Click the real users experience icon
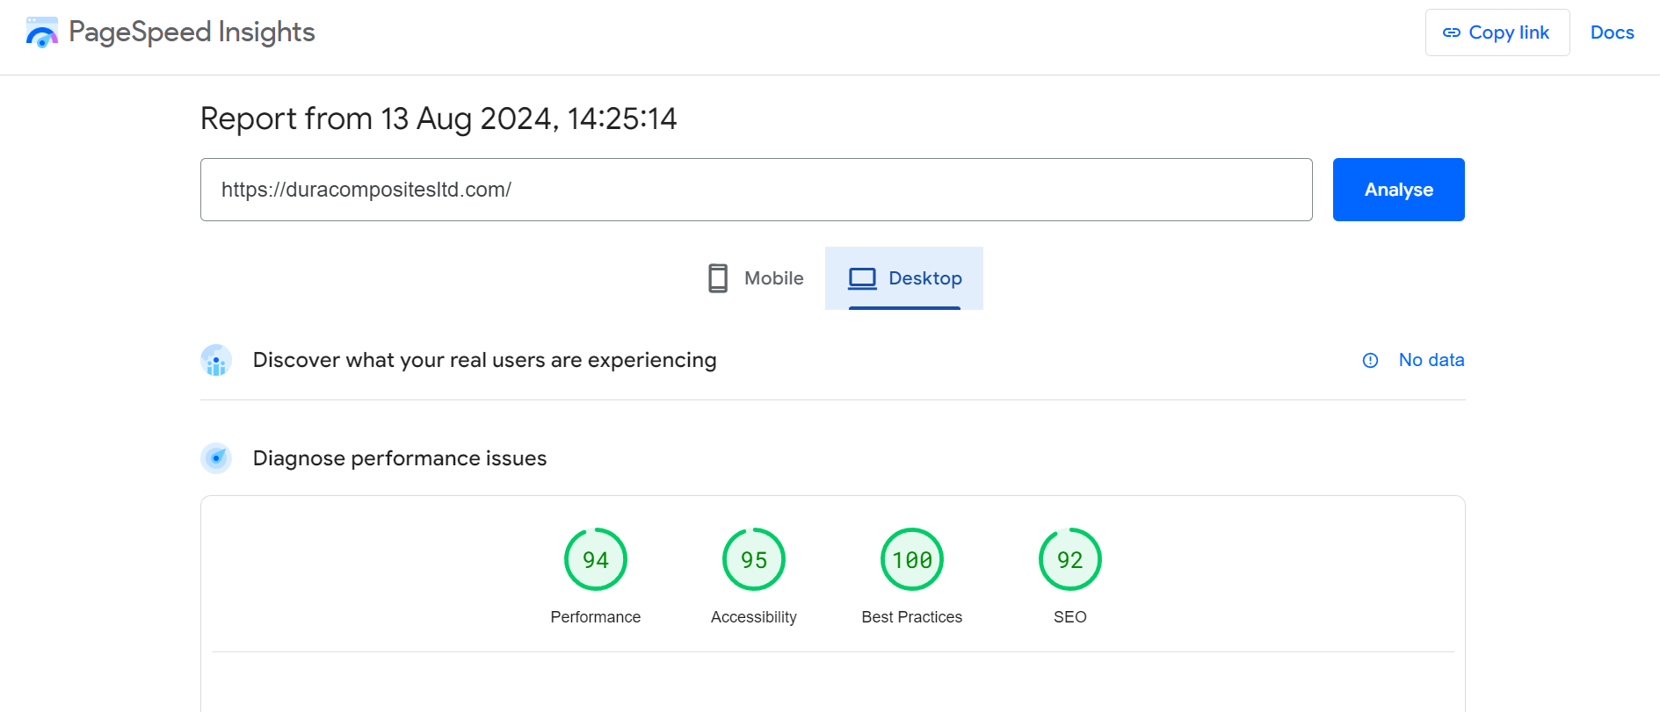 point(216,360)
